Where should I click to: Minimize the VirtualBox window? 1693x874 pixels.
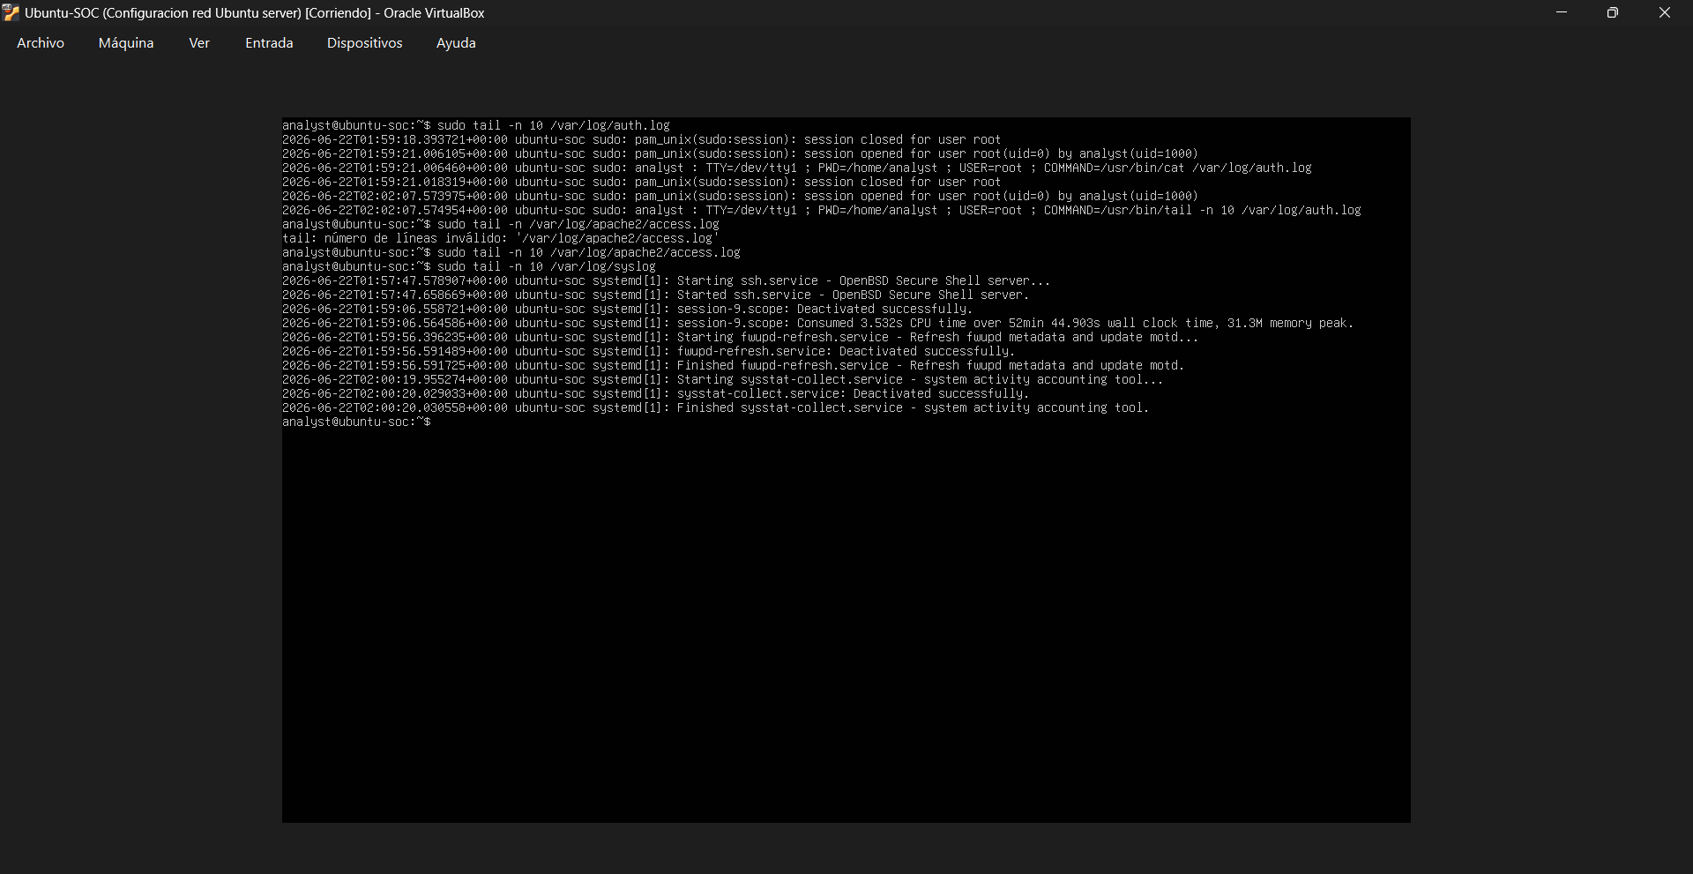pyautogui.click(x=1562, y=12)
